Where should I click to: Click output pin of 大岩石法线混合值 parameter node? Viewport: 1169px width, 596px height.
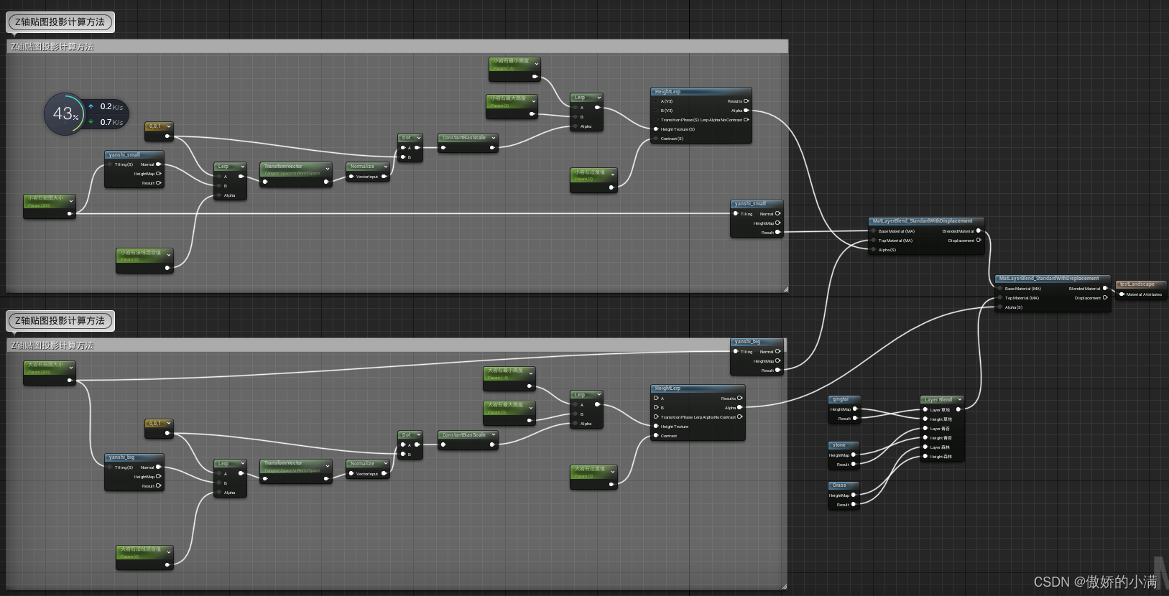(x=167, y=564)
